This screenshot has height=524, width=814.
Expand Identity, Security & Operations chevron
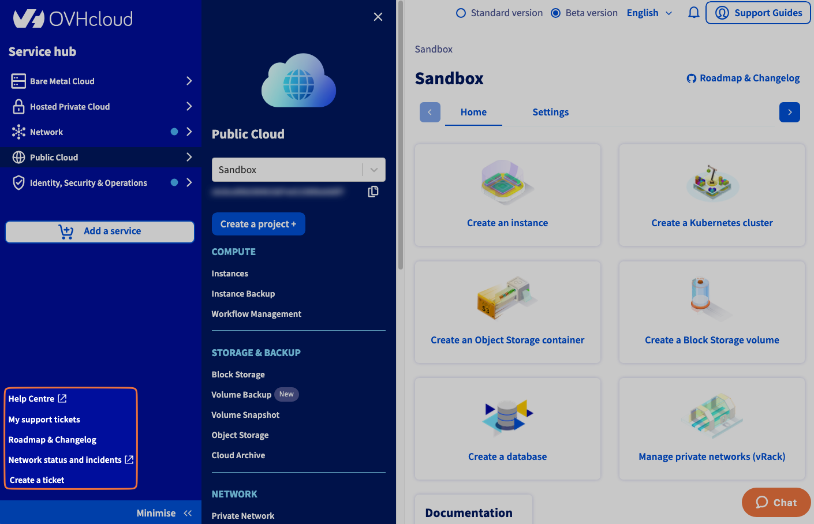click(189, 182)
